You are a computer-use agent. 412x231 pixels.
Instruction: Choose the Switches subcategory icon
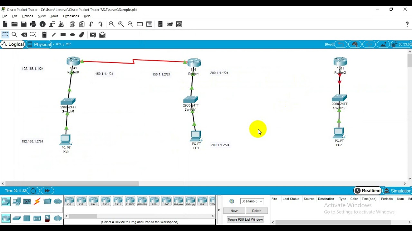(16, 218)
